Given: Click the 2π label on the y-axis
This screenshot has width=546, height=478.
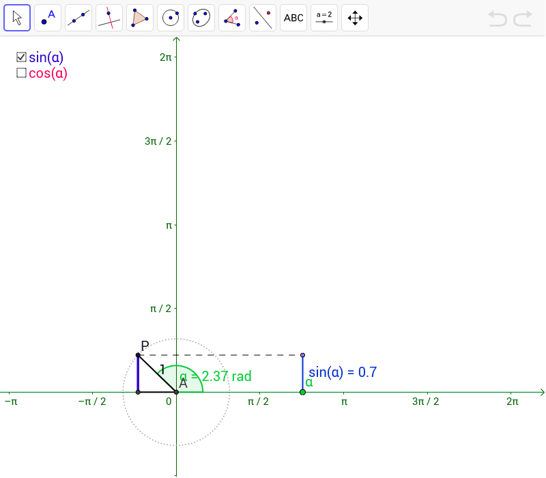Looking at the screenshot, I should 166,57.
